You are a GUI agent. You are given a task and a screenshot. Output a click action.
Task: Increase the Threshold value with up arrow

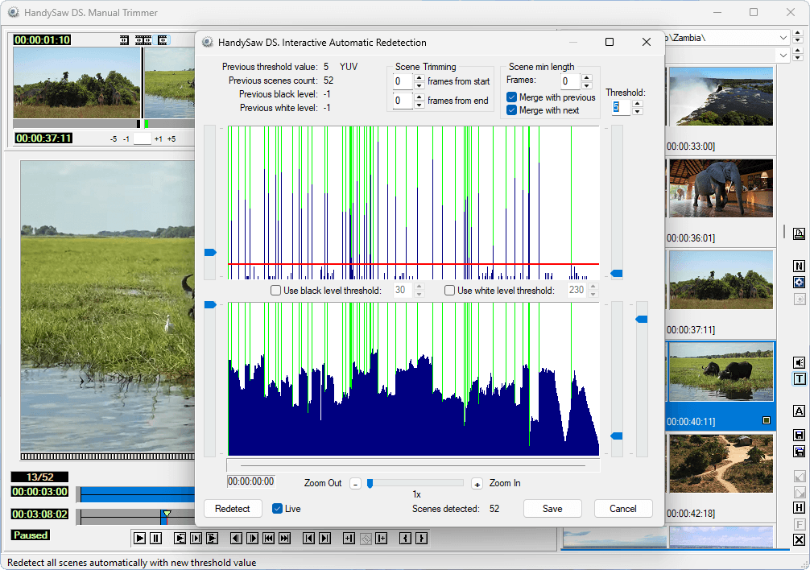tap(638, 102)
